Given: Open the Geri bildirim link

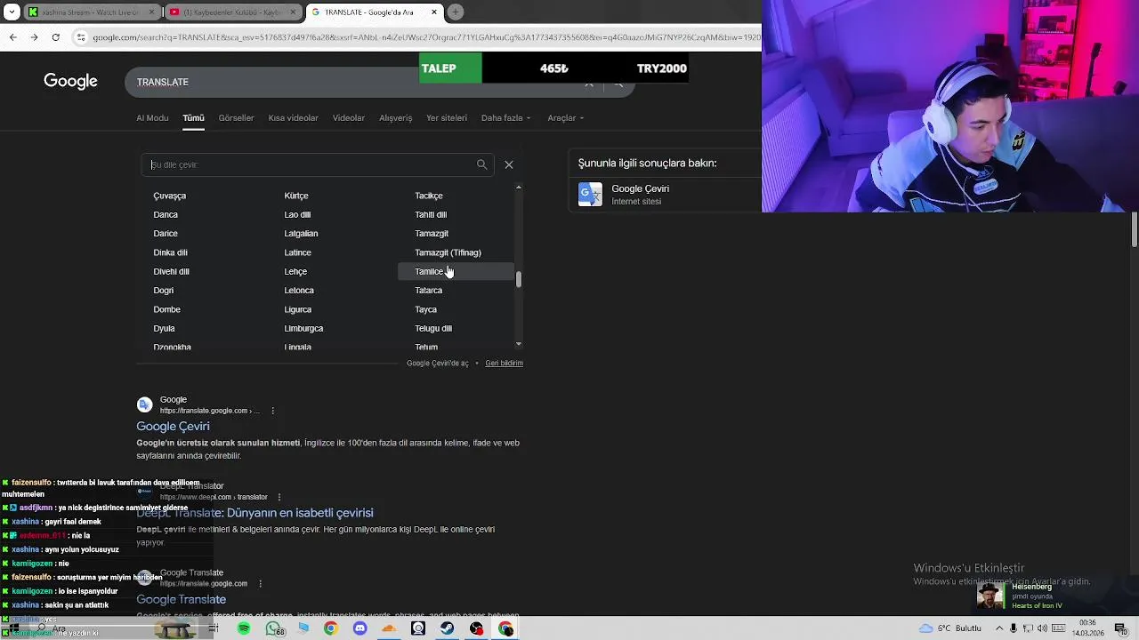Looking at the screenshot, I should [504, 363].
